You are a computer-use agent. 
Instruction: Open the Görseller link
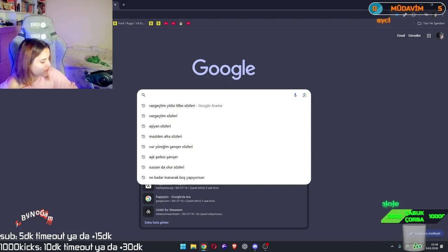[414, 36]
